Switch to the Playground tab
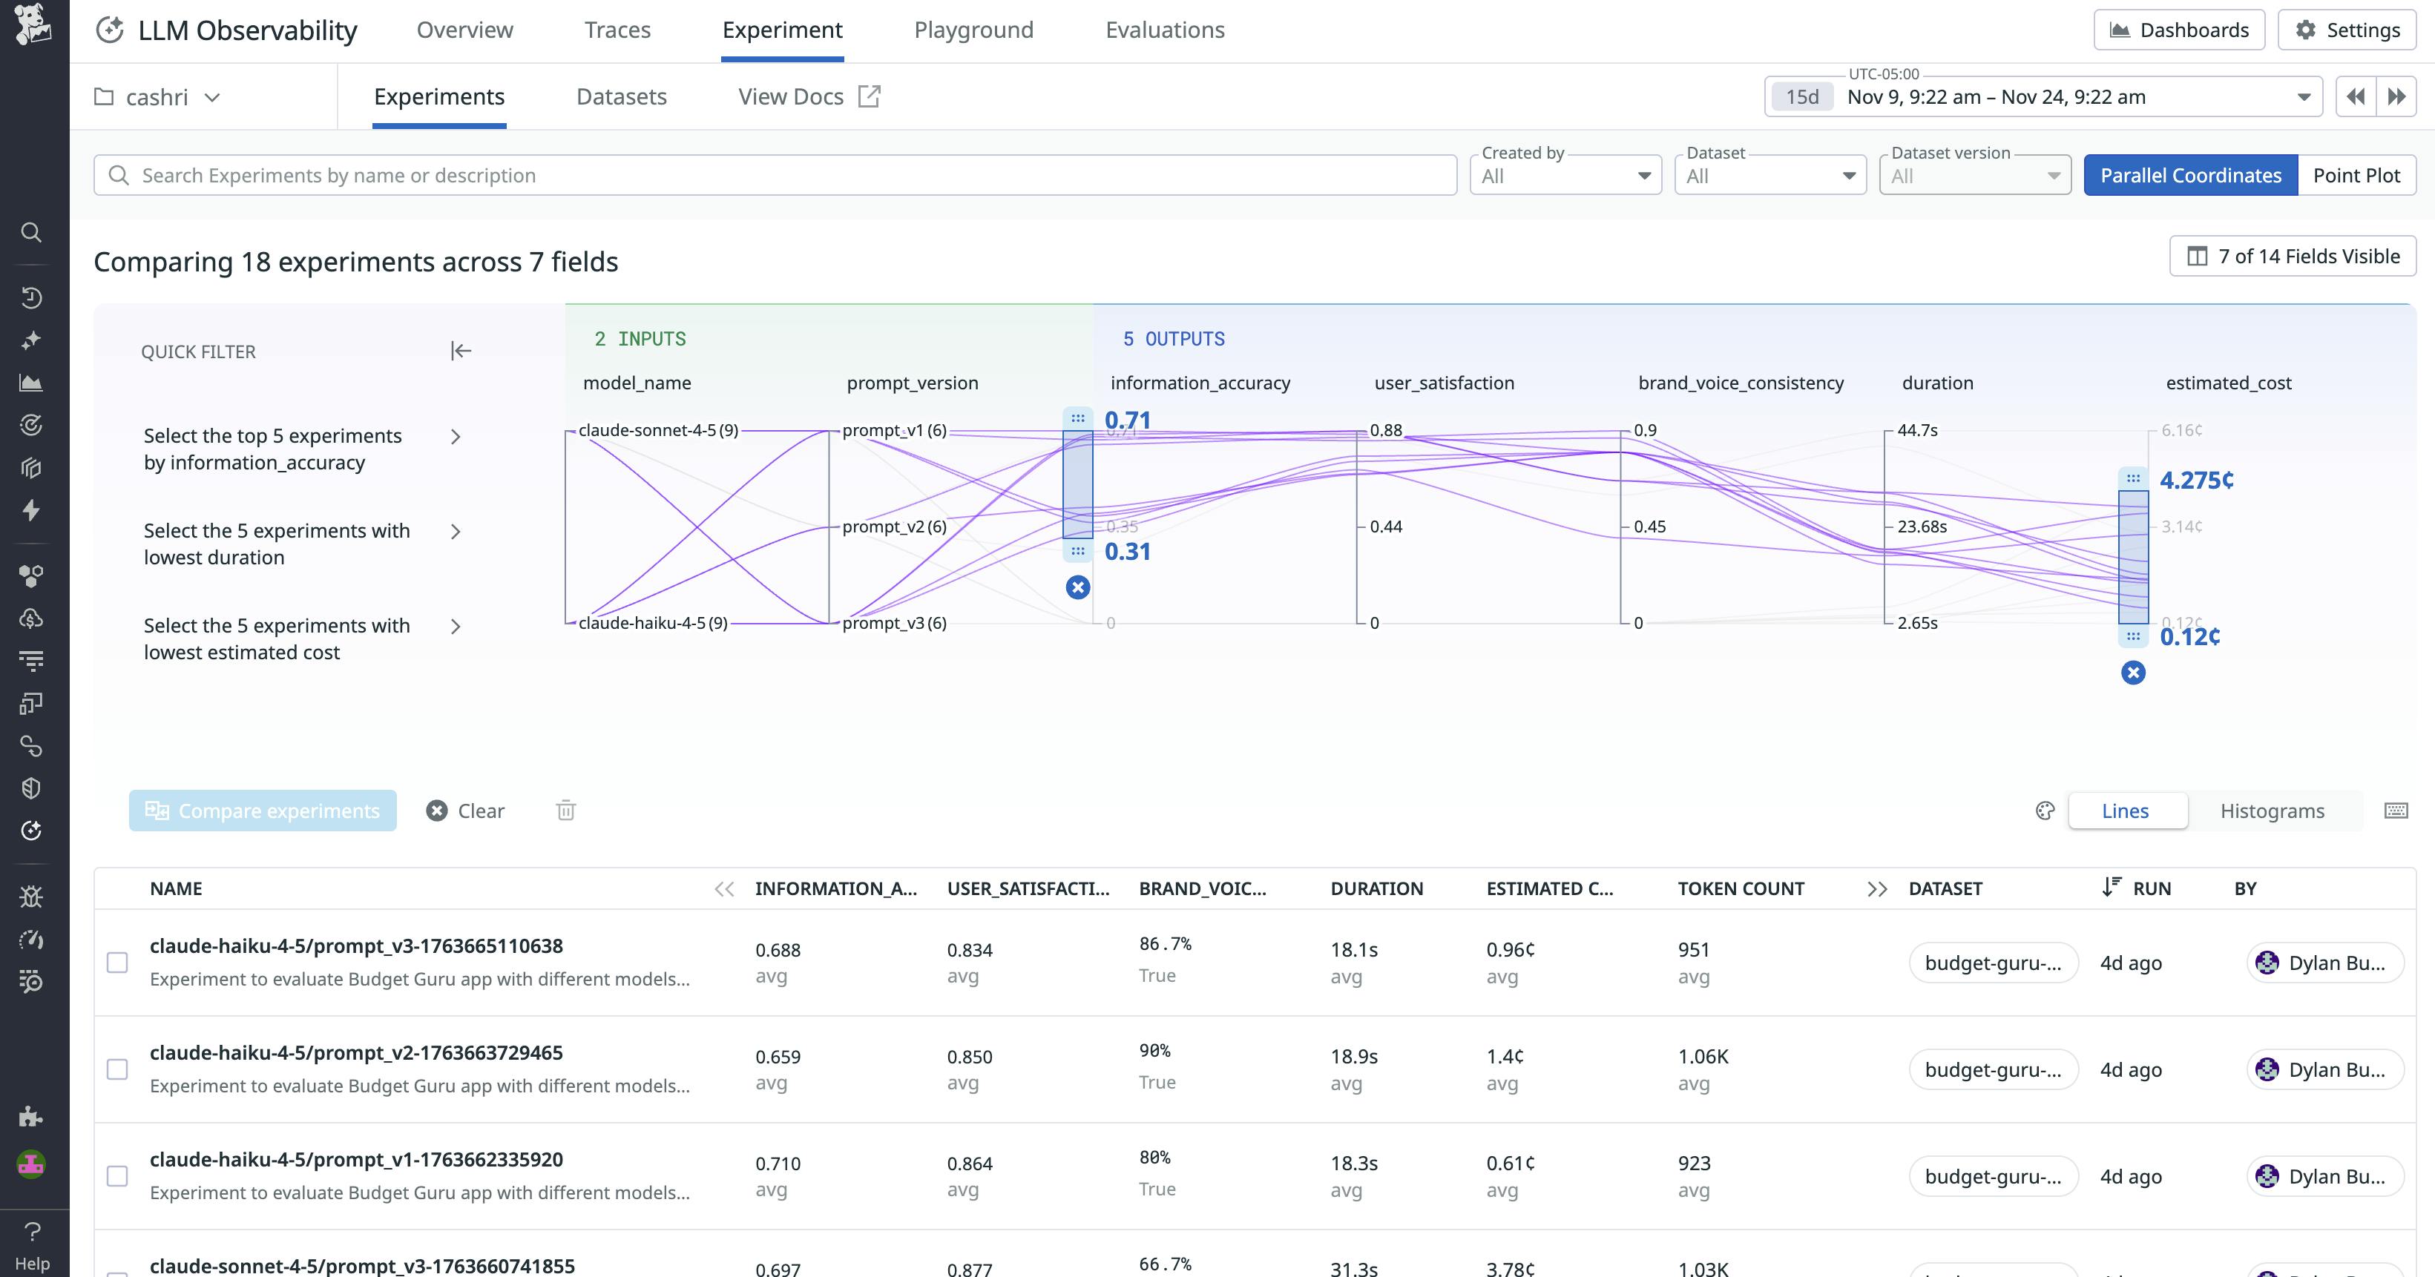This screenshot has width=2435, height=1277. (973, 29)
